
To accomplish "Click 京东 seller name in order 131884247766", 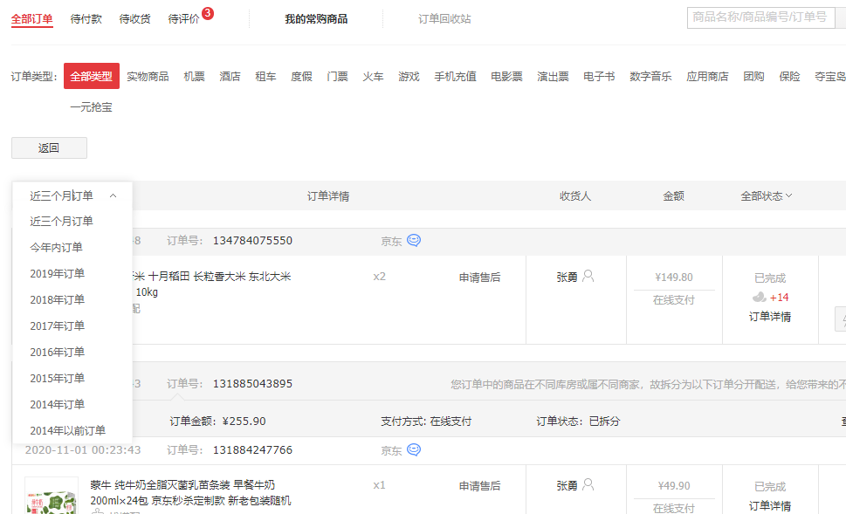I will point(391,450).
